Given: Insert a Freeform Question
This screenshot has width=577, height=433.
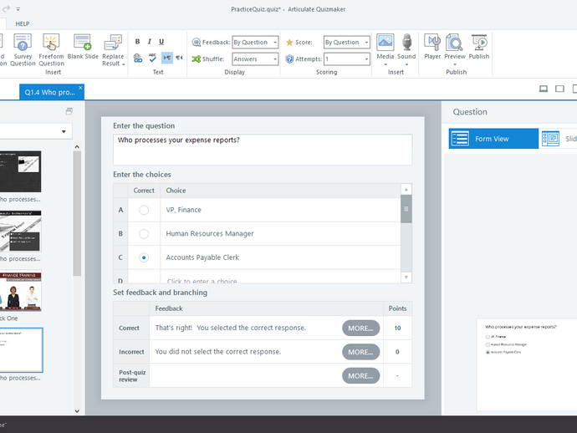Looking at the screenshot, I should 51,49.
